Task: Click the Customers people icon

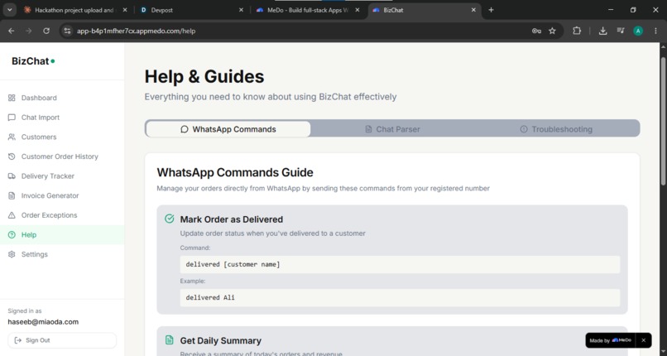Action: [x=12, y=137]
